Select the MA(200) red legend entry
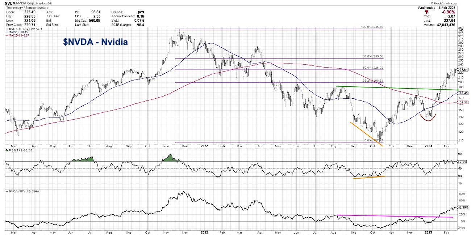471x235 pixels. pyautogui.click(x=17, y=35)
